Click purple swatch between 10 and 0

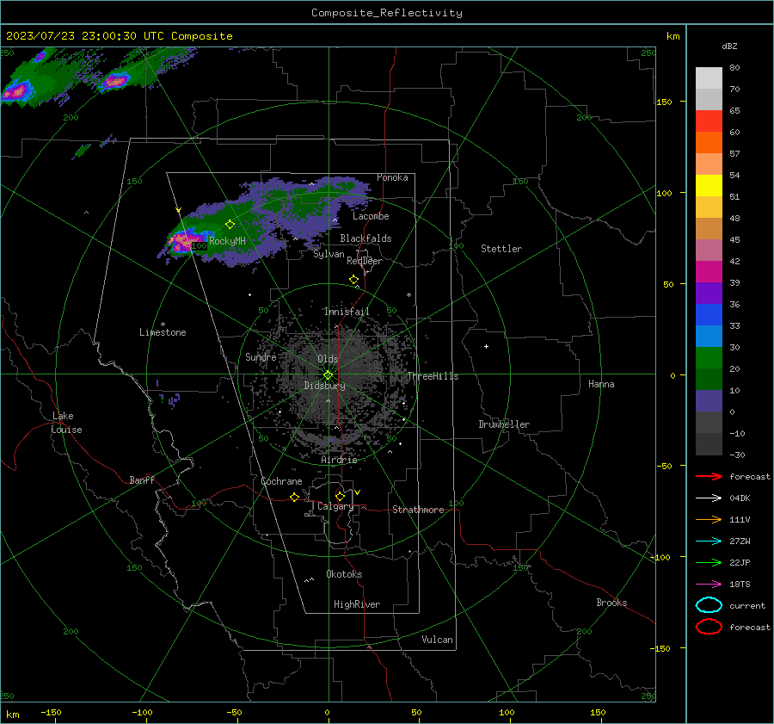point(709,401)
